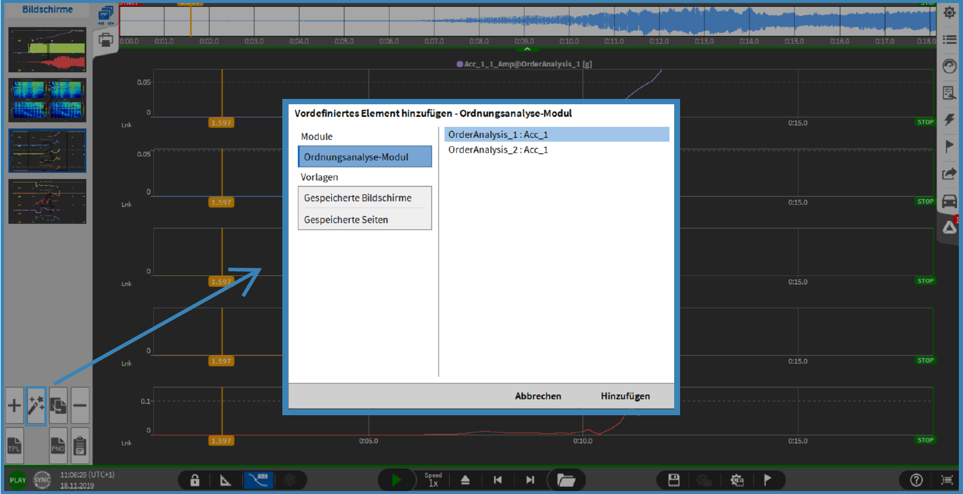Select fourth screen thumbnail
The width and height of the screenshot is (963, 494).
[x=47, y=201]
